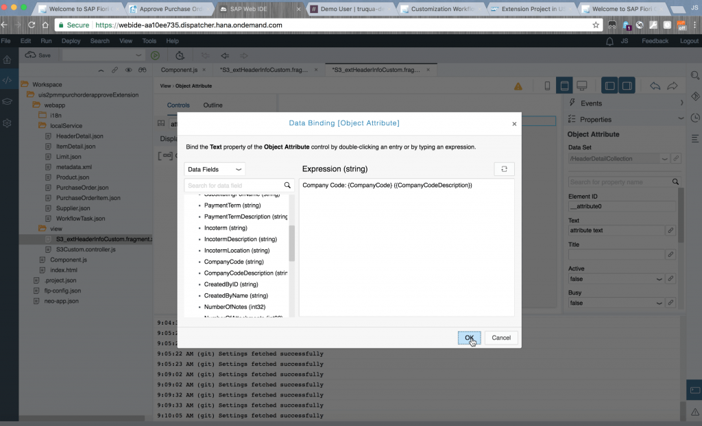Open the home icon in left sidebar
702x426 pixels.
click(7, 59)
